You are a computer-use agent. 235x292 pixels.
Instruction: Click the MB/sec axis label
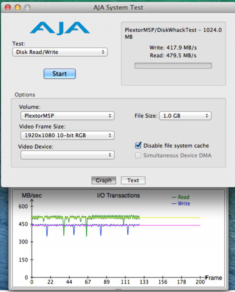[32, 195]
